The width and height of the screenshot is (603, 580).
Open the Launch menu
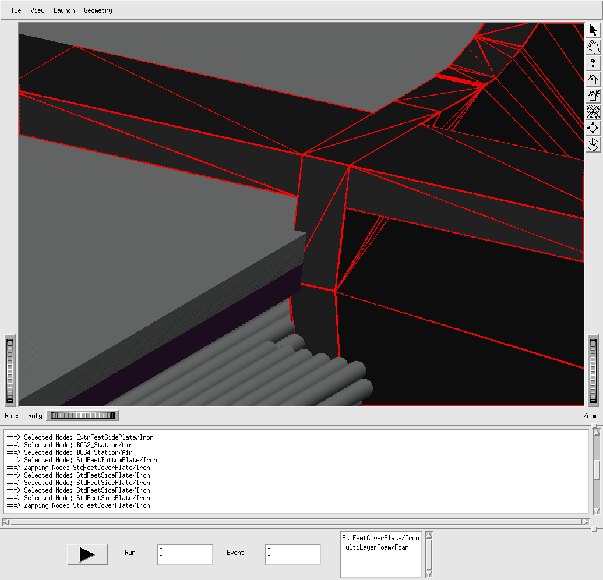pyautogui.click(x=64, y=10)
